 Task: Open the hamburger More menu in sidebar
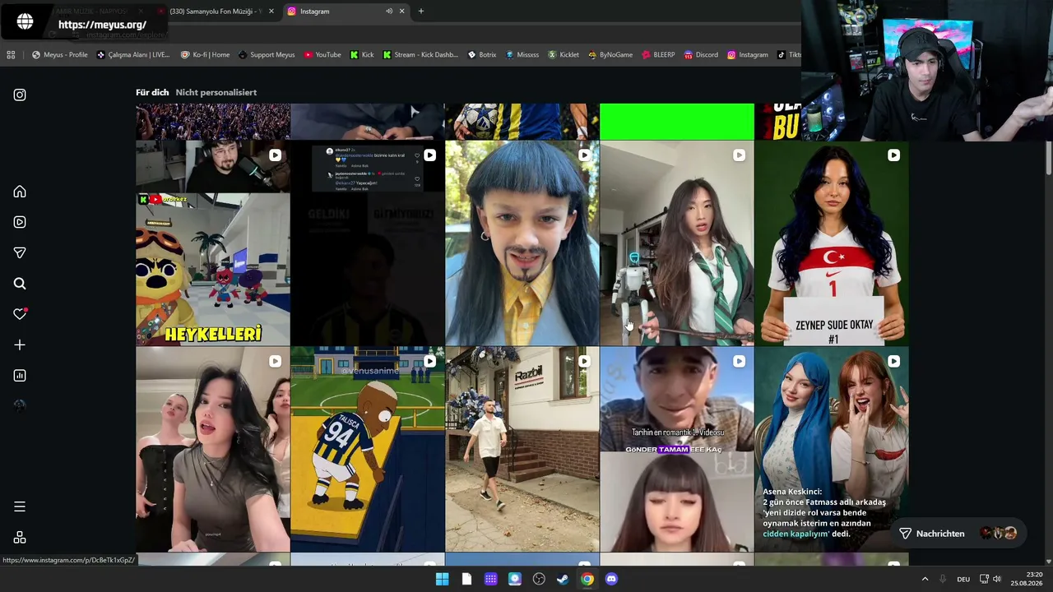tap(20, 506)
